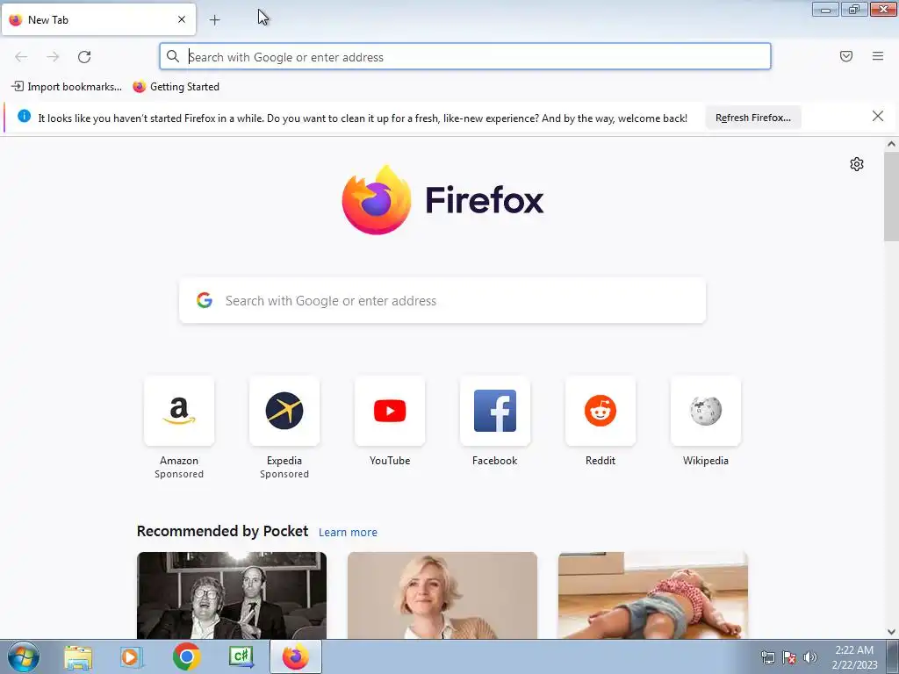The width and height of the screenshot is (899, 674).
Task: Open the Windows Start button
Action: [x=23, y=656]
